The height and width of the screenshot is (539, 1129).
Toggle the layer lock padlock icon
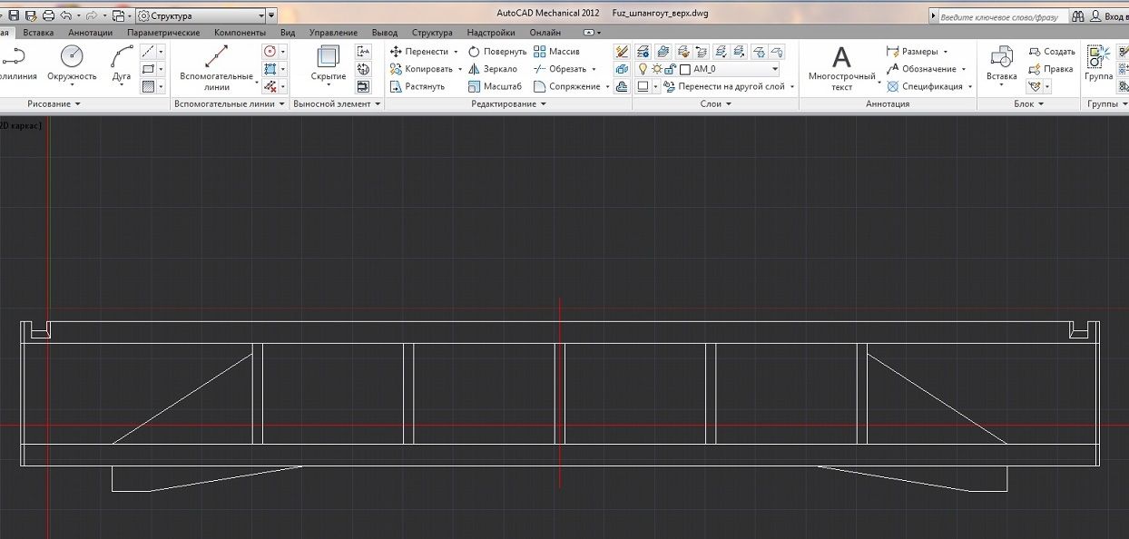point(671,69)
